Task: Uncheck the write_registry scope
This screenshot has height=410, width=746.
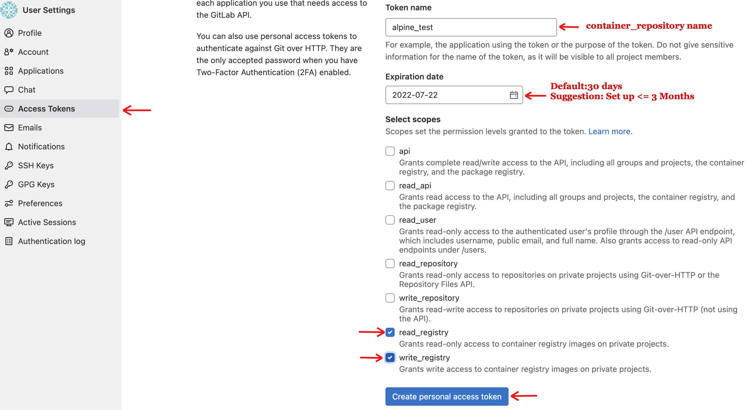Action: (x=390, y=358)
